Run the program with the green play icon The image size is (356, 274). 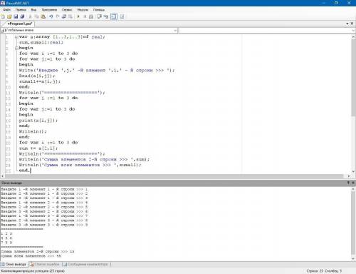78,16
